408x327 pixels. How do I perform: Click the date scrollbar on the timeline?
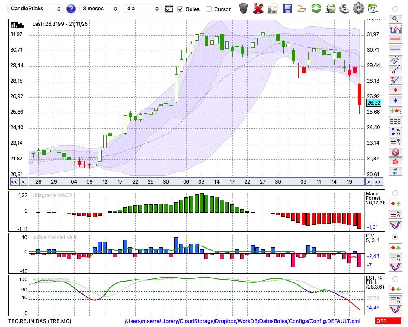coord(196,182)
